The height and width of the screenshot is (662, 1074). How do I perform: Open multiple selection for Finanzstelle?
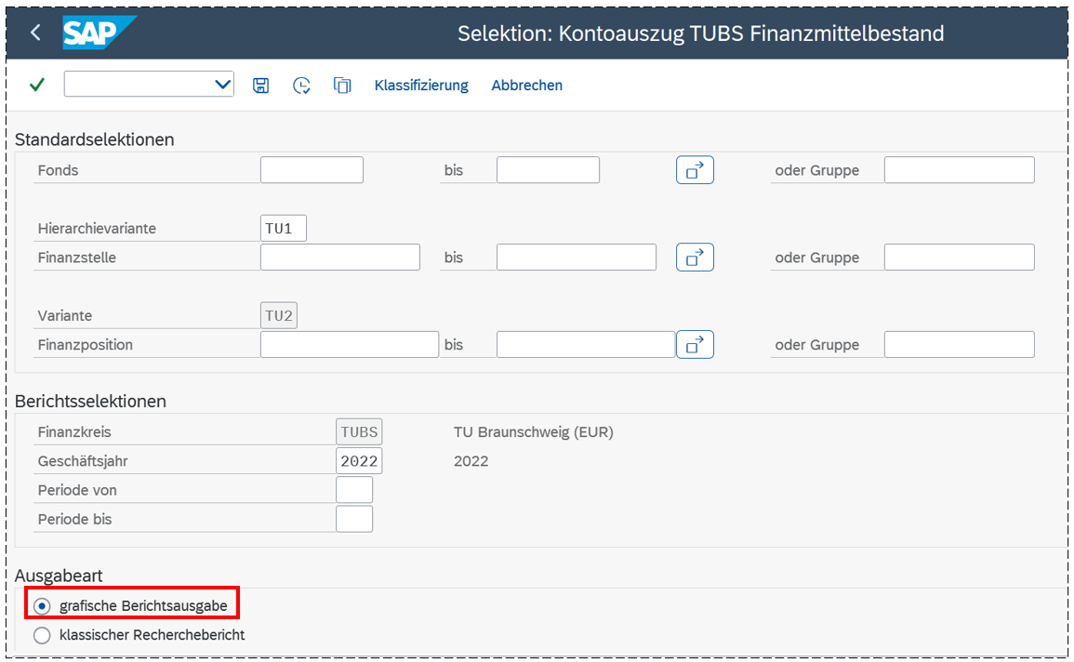click(x=694, y=258)
